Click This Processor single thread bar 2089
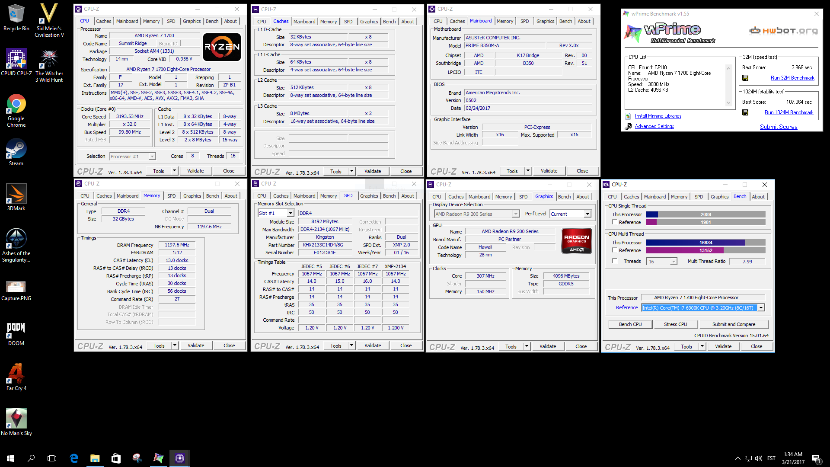 point(705,214)
